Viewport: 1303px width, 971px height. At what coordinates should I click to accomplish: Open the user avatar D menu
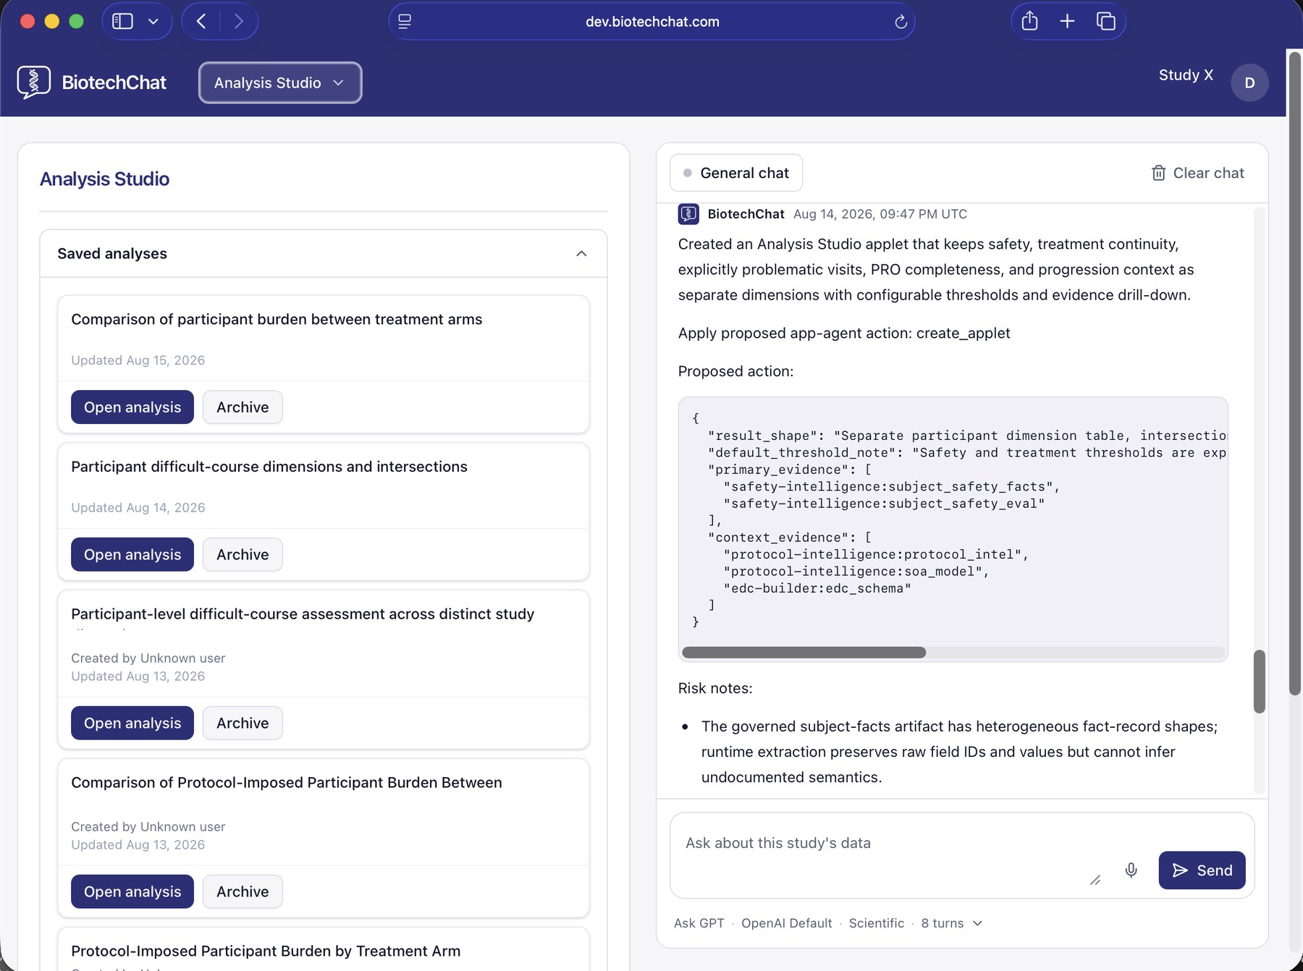coord(1249,82)
